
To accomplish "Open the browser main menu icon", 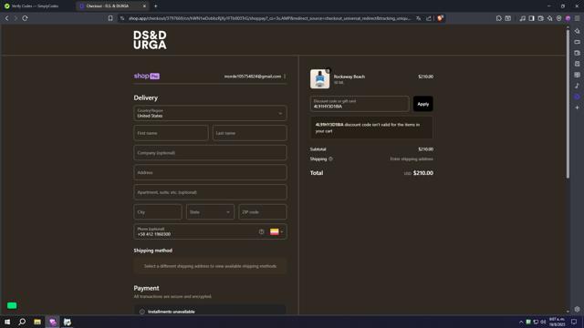I will [577, 18].
